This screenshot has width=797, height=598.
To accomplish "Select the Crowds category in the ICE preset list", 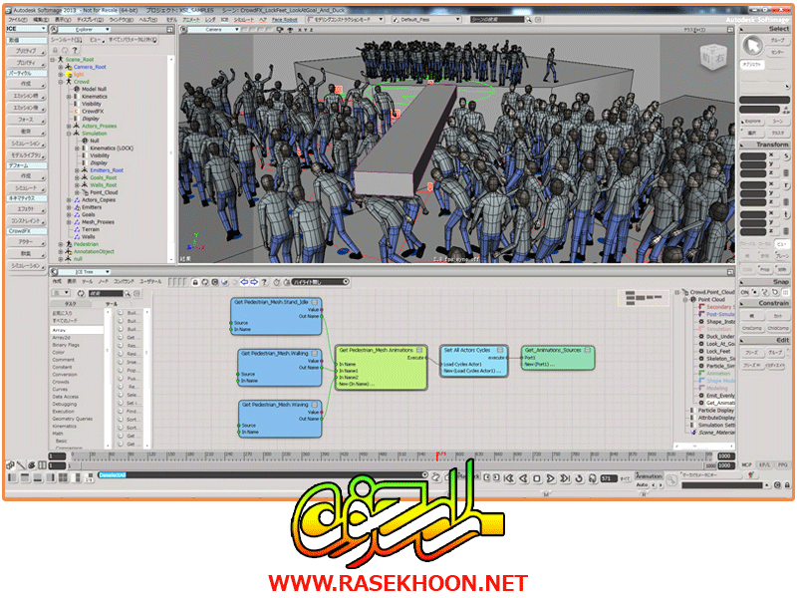I will [x=61, y=382].
